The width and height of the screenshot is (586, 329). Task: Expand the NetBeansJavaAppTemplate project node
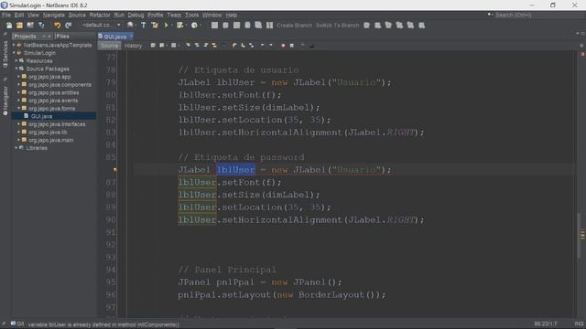15,45
